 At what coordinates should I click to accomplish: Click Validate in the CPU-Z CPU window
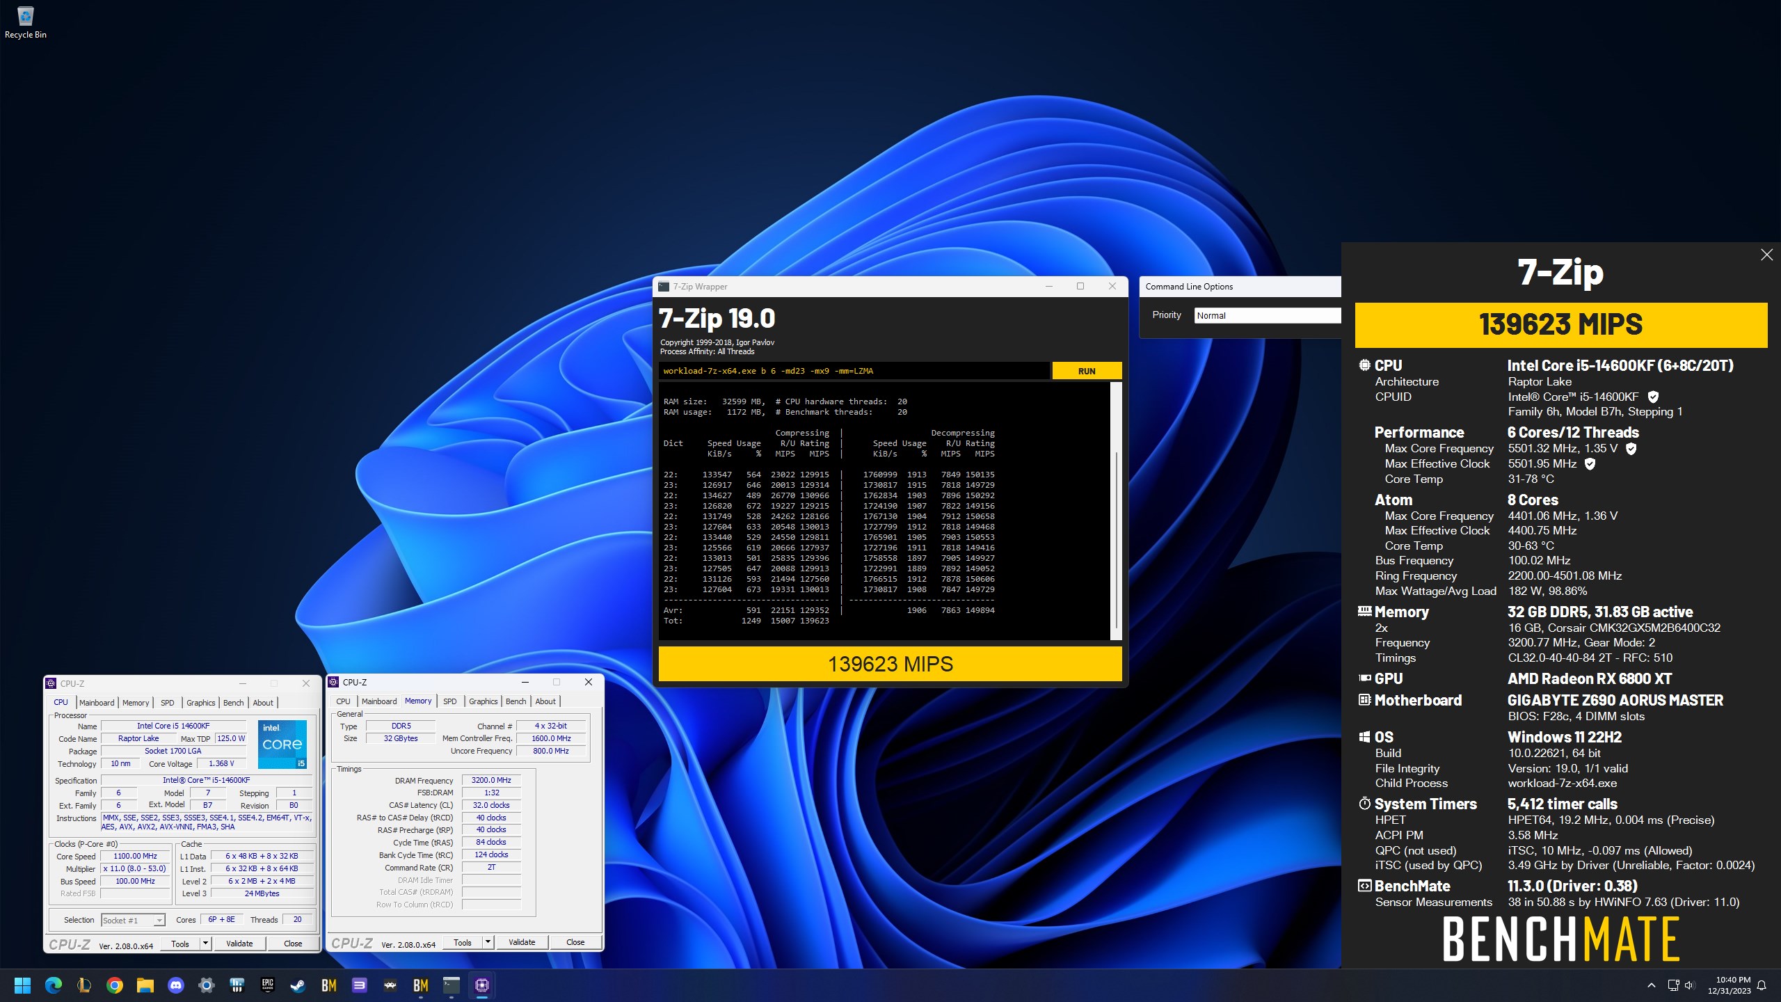click(239, 944)
